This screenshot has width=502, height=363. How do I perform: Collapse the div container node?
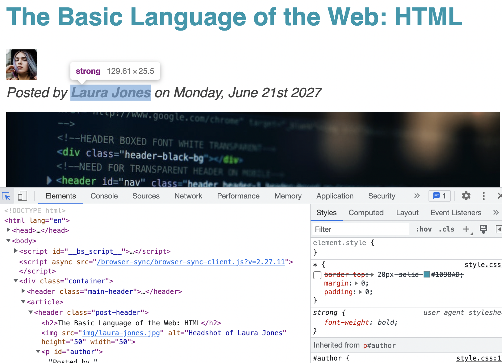click(x=16, y=281)
